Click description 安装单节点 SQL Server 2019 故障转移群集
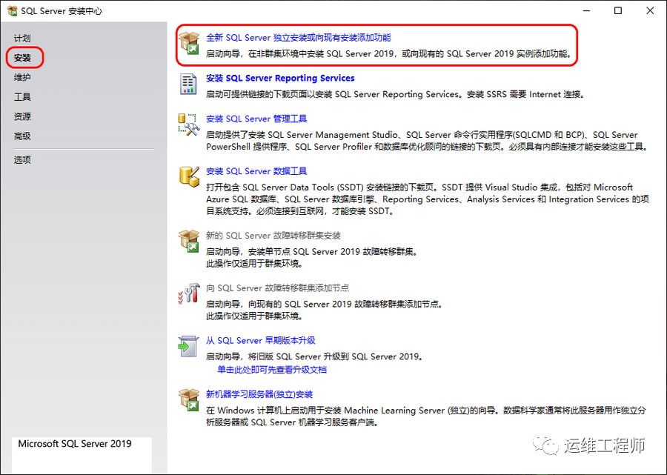The width and height of the screenshot is (667, 475). pos(312,252)
